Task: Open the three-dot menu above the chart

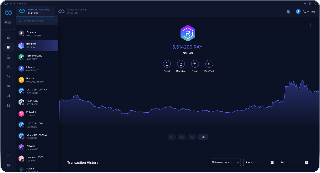Action: point(310,25)
